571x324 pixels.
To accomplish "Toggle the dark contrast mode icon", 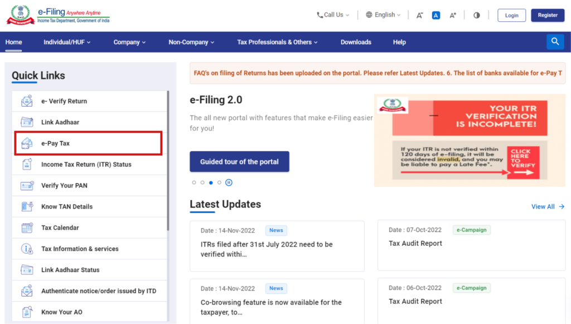I will 476,15.
